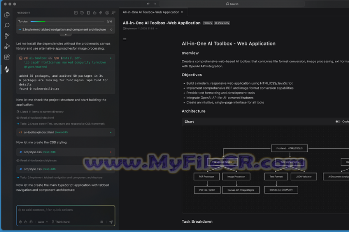
Task: Click the diamond icon in Verdent header
Action: pyautogui.click(x=101, y=13)
